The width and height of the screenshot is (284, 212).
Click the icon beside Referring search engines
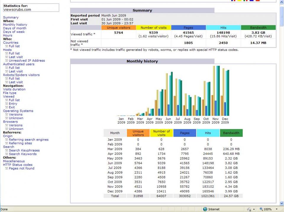7,140
